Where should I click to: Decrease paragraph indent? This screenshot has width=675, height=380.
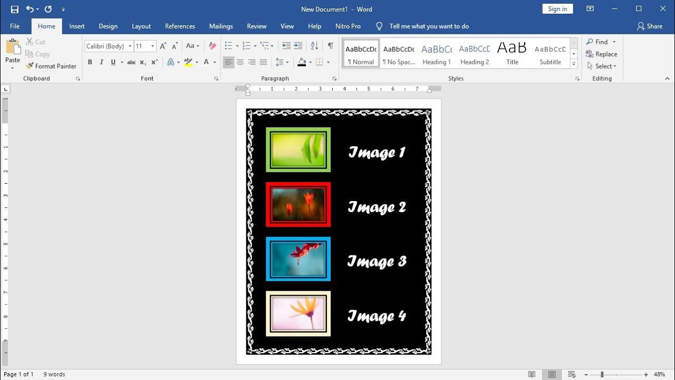[286, 46]
